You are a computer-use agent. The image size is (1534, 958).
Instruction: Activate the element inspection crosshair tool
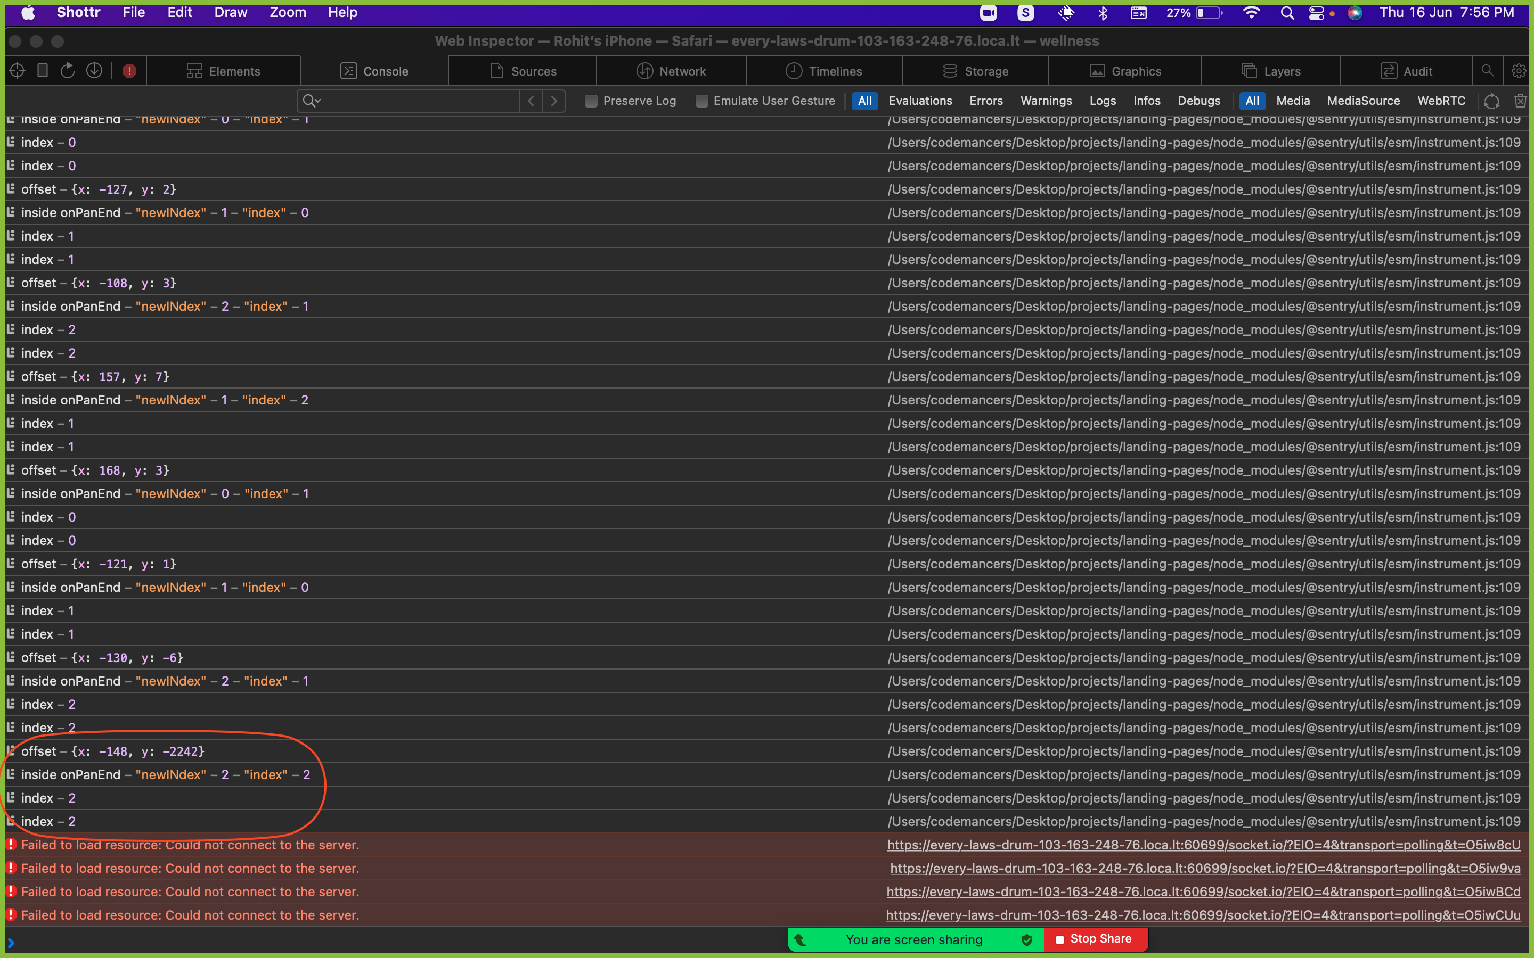(17, 70)
